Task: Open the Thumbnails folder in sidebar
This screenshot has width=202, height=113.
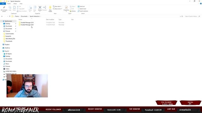Action: point(9,41)
